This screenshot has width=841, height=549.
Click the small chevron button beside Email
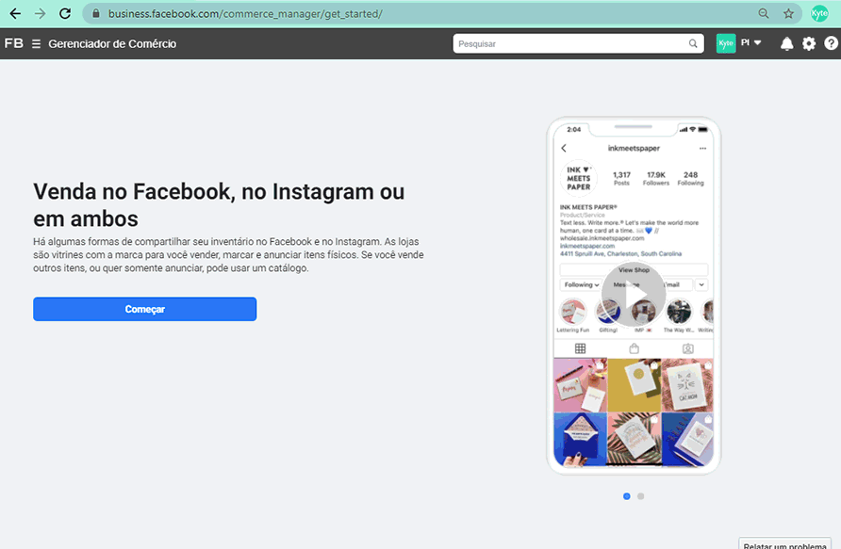tap(701, 285)
